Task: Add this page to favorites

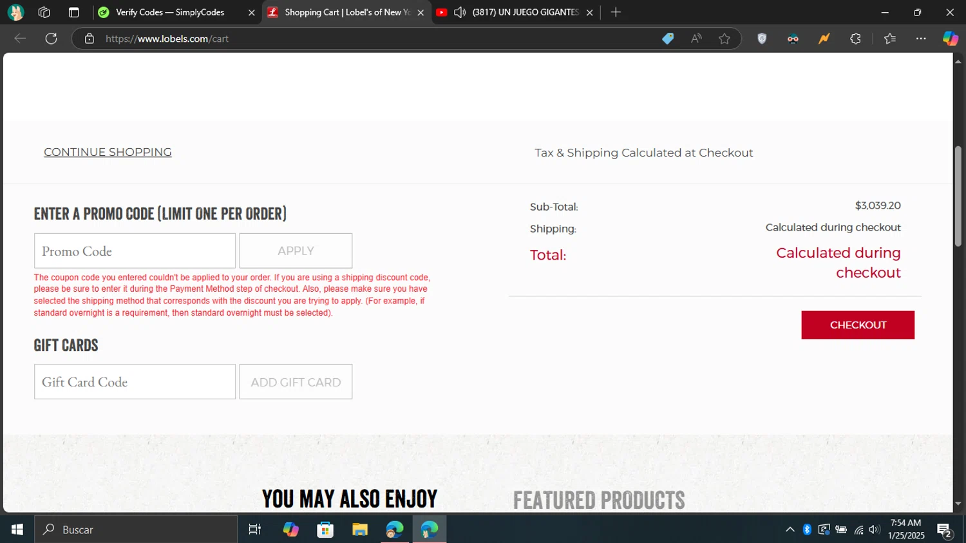Action: pyautogui.click(x=724, y=39)
